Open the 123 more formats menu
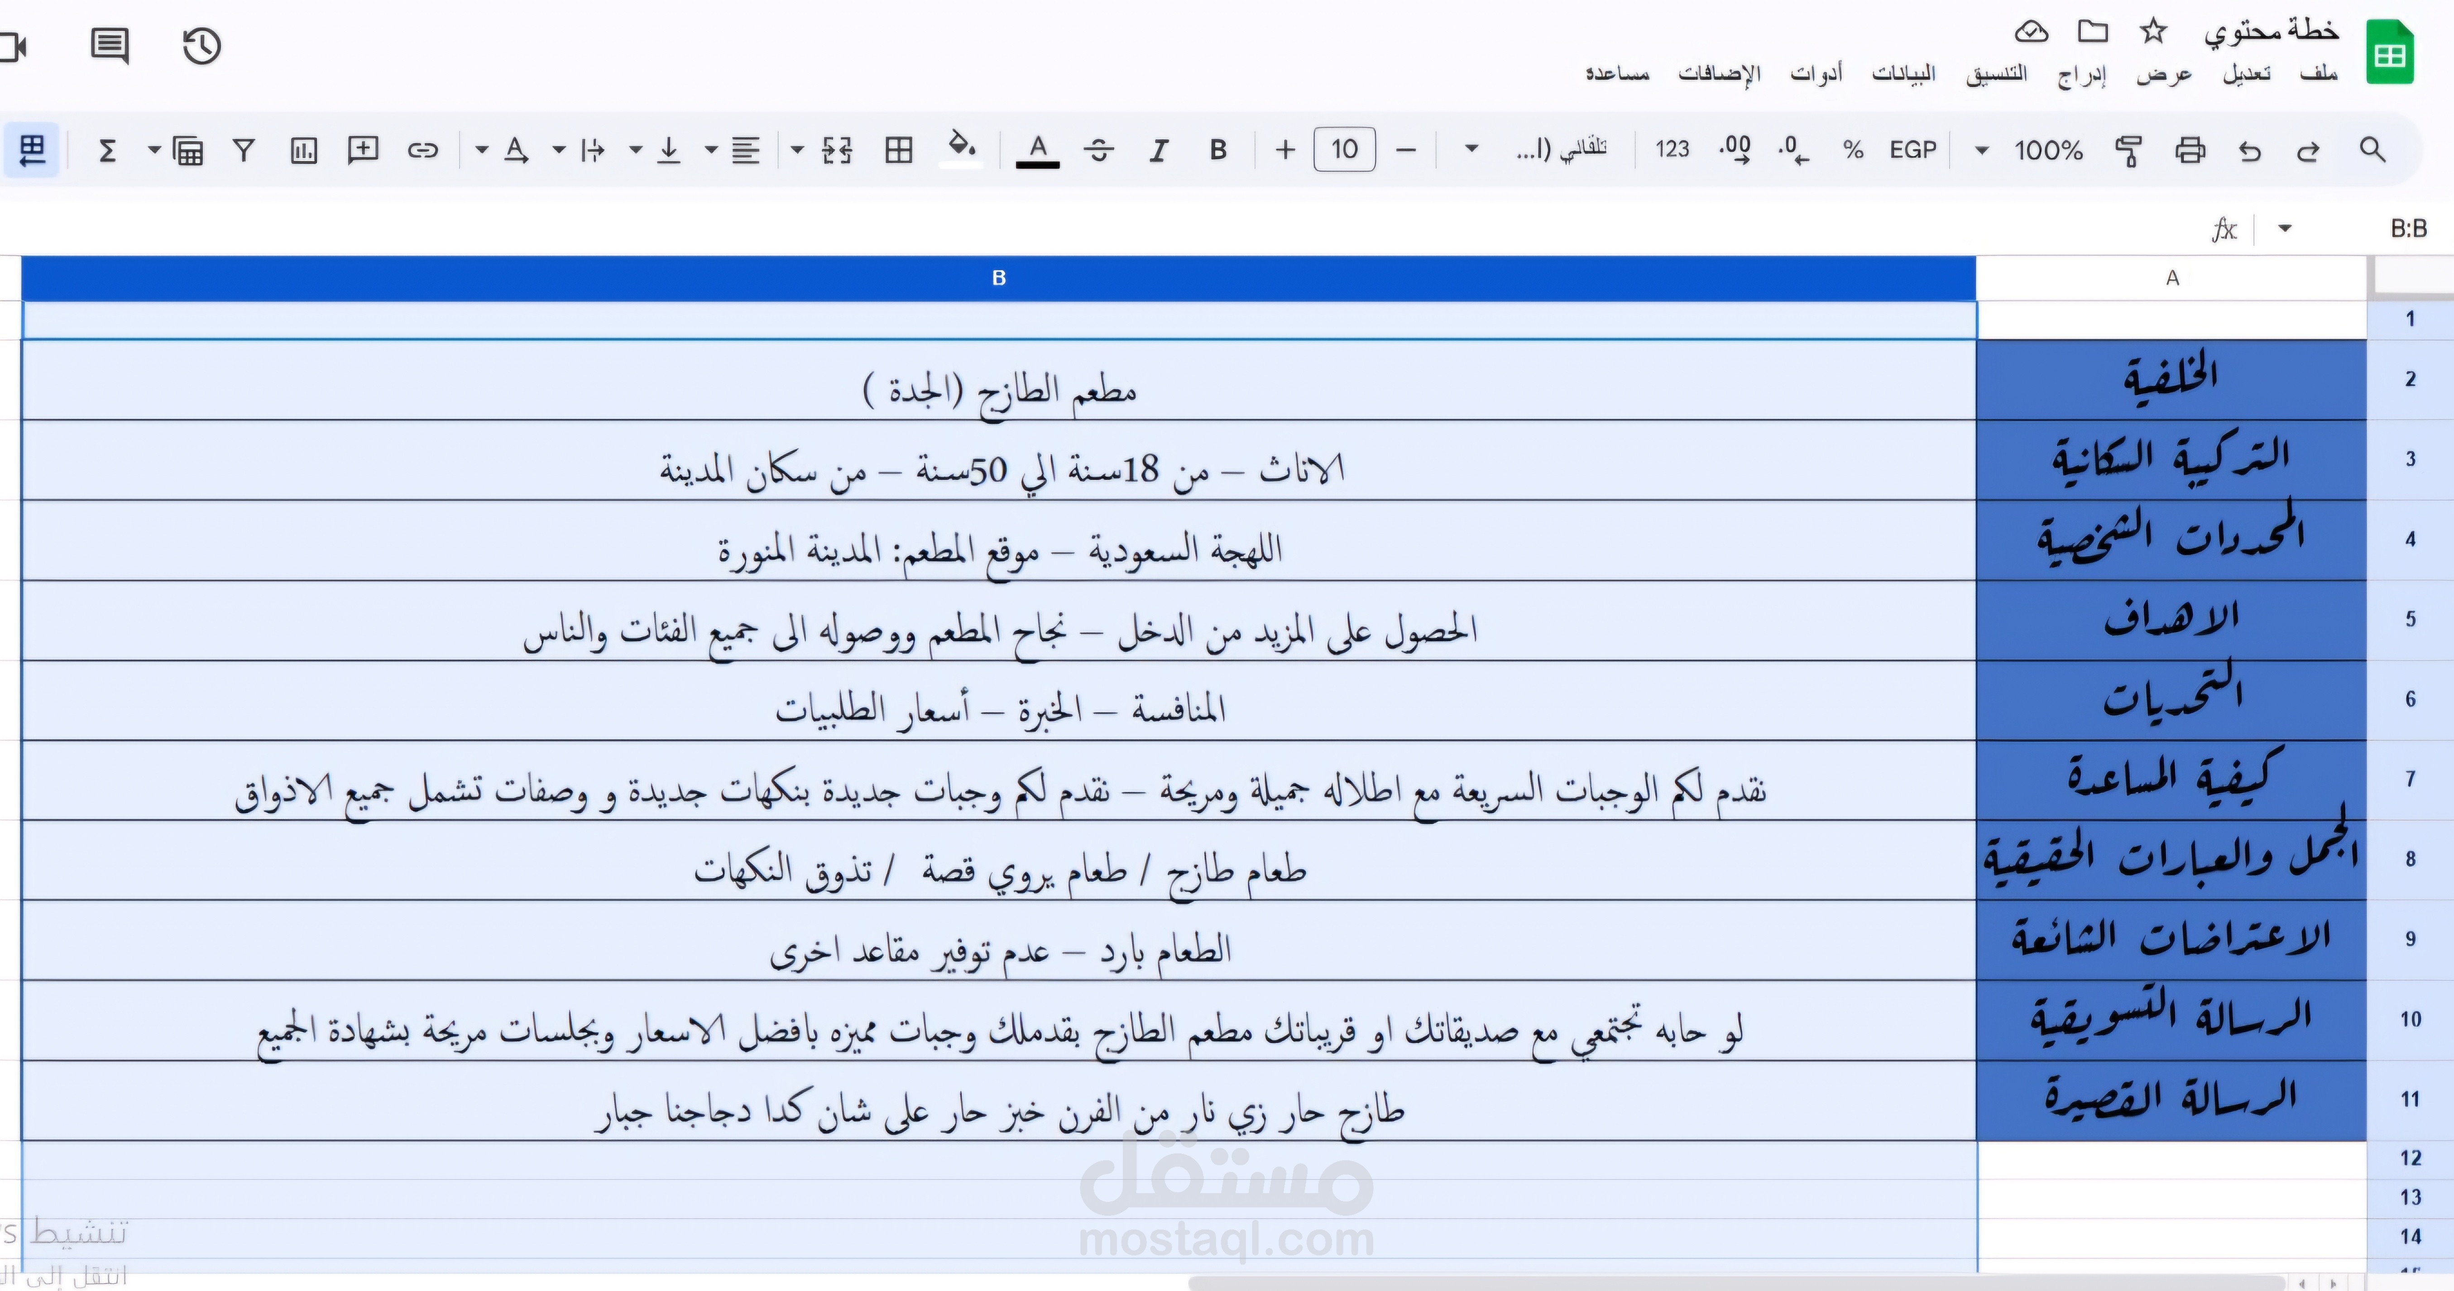 1672,149
